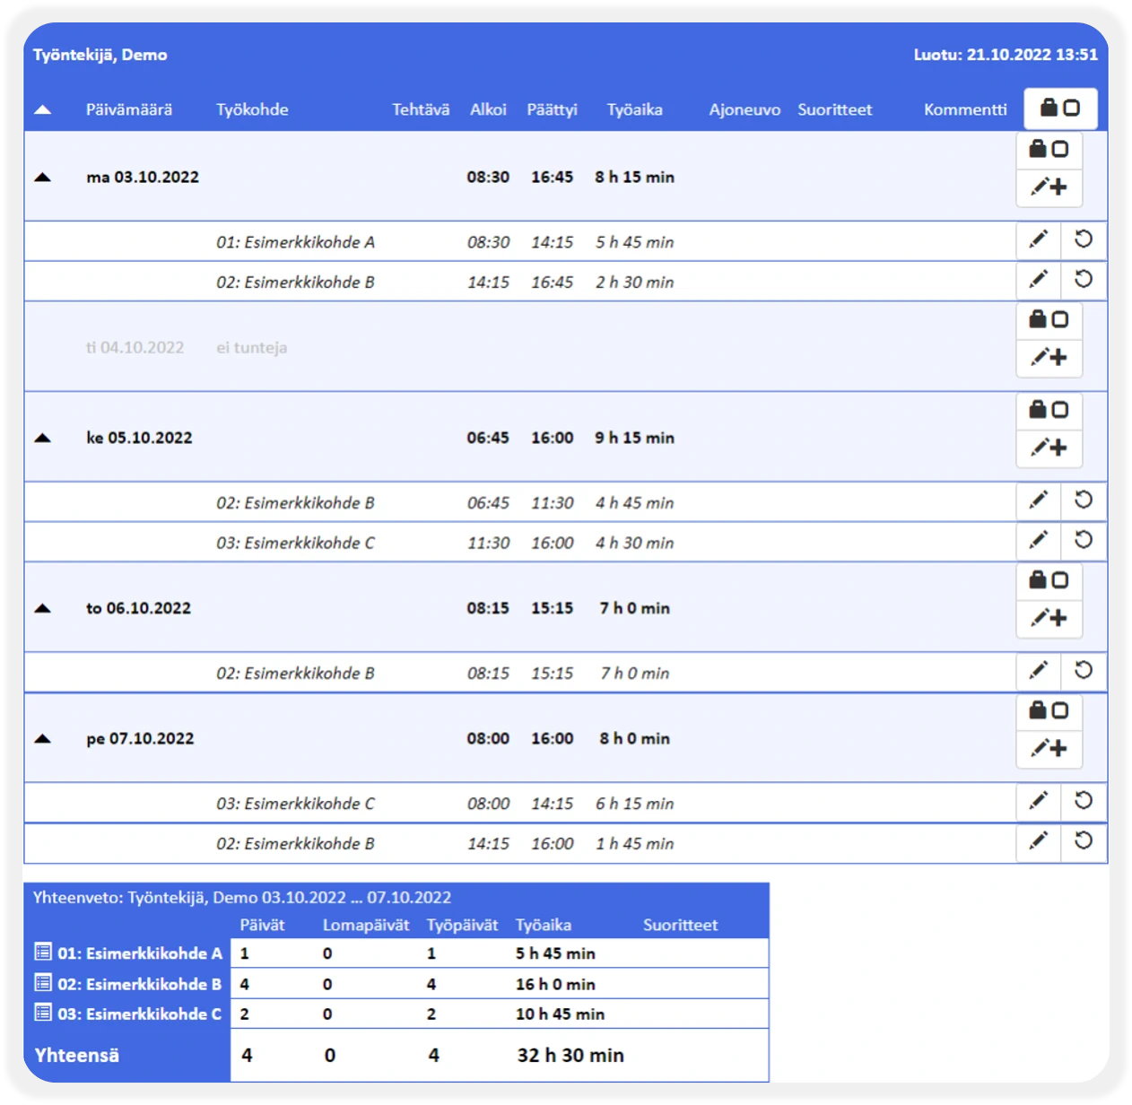1132x1105 pixels.
Task: Toggle lock for pe 07.10.2022
Action: coord(1049,711)
